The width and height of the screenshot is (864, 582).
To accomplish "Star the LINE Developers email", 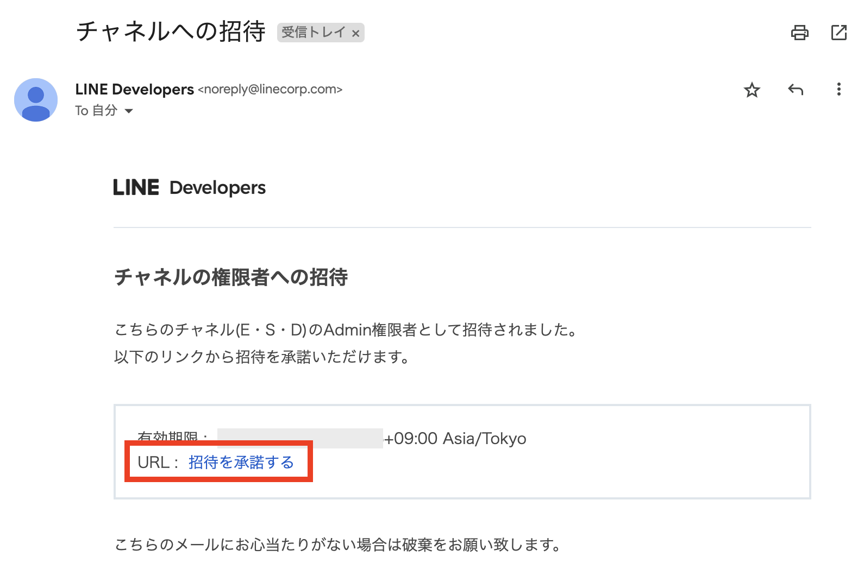I will coord(752,90).
